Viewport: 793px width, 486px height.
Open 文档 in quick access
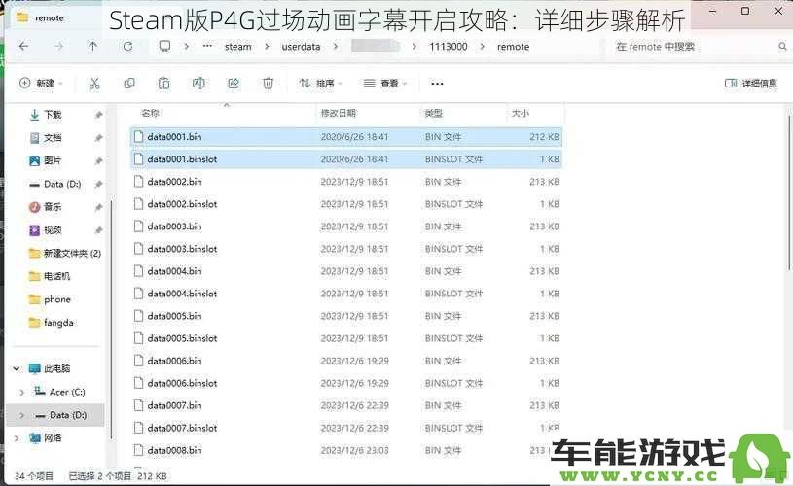tap(53, 138)
